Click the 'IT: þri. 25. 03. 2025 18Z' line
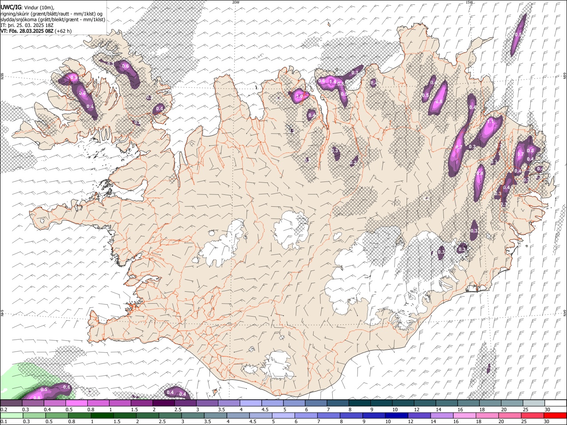The image size is (567, 425). (x=27, y=25)
